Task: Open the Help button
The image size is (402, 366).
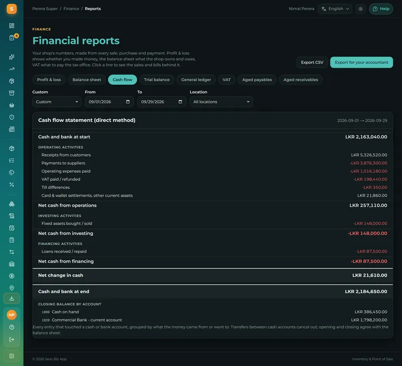Action: (381, 9)
